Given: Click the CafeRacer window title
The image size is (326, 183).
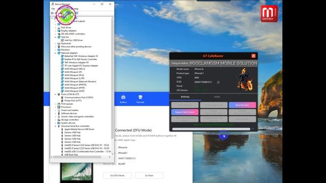Looking at the screenshot, I should pos(213,56).
